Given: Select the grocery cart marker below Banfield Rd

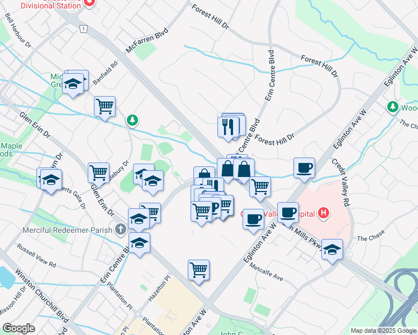Looking at the screenshot, I should (x=104, y=107).
